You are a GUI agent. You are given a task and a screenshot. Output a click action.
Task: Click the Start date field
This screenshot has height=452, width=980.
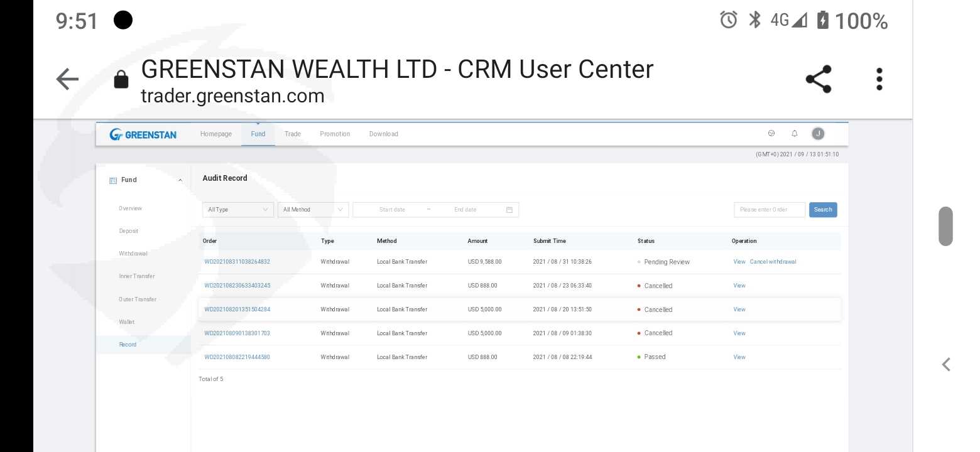(392, 210)
